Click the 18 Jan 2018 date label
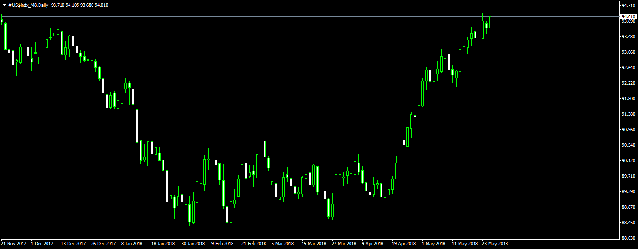Screen dimensions: 638x249 click(x=163, y=244)
